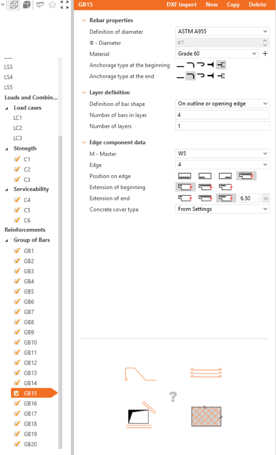Add new material with plus button

click(265, 54)
